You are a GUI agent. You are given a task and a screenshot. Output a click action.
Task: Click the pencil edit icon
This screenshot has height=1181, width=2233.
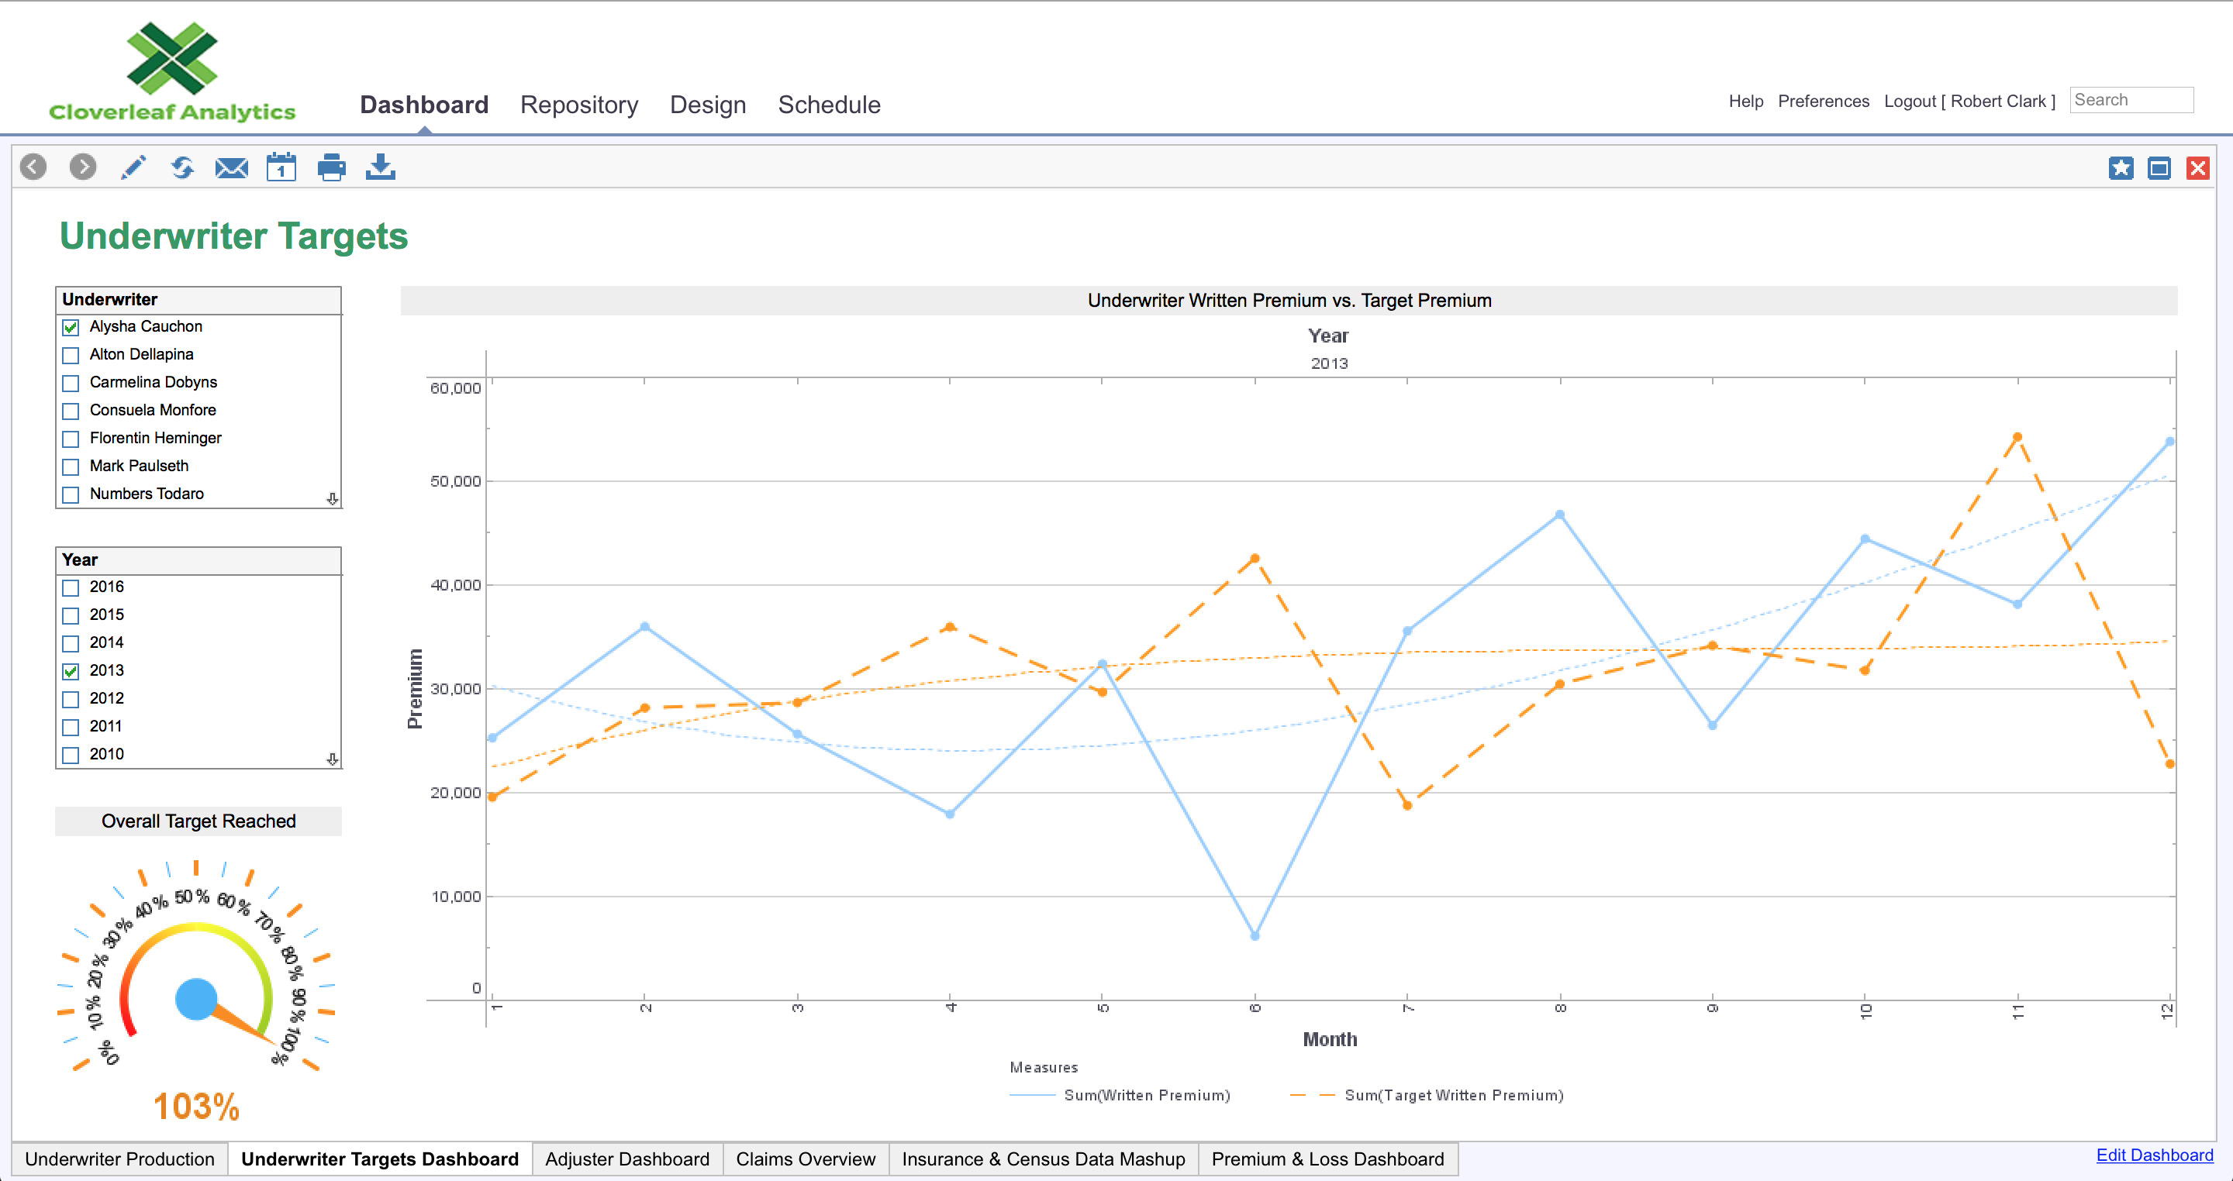133,167
